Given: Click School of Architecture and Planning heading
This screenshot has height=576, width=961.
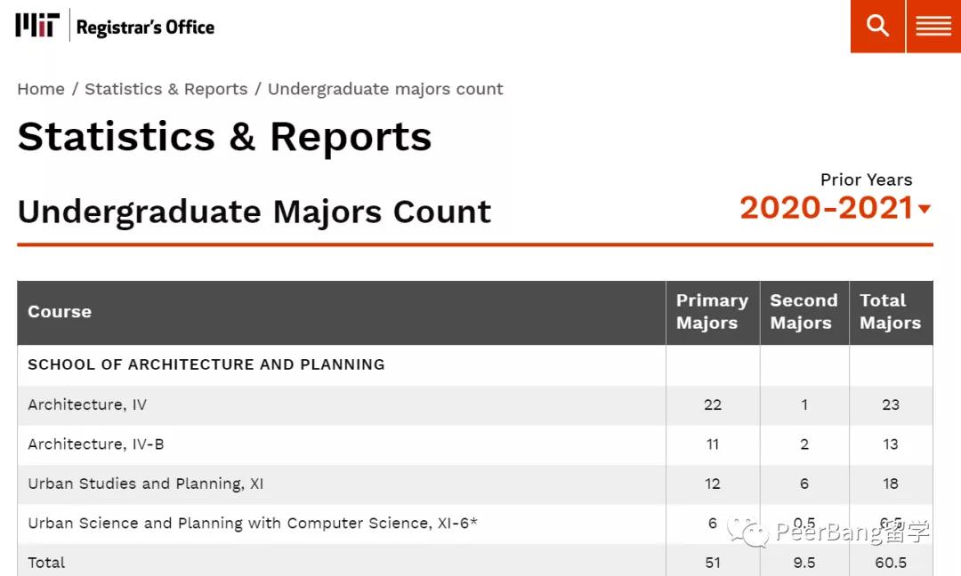Looking at the screenshot, I should tap(206, 364).
